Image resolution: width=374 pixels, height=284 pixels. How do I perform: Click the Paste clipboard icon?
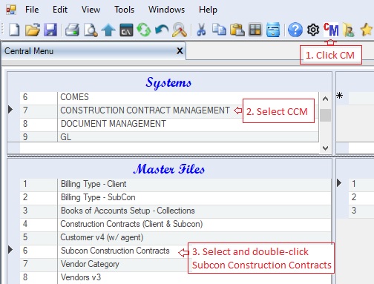coord(237,30)
